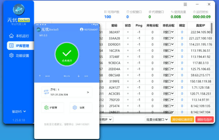219x140 pixels.
Task: Click the status dot in the DD9DD1 row
Action: 128,44
